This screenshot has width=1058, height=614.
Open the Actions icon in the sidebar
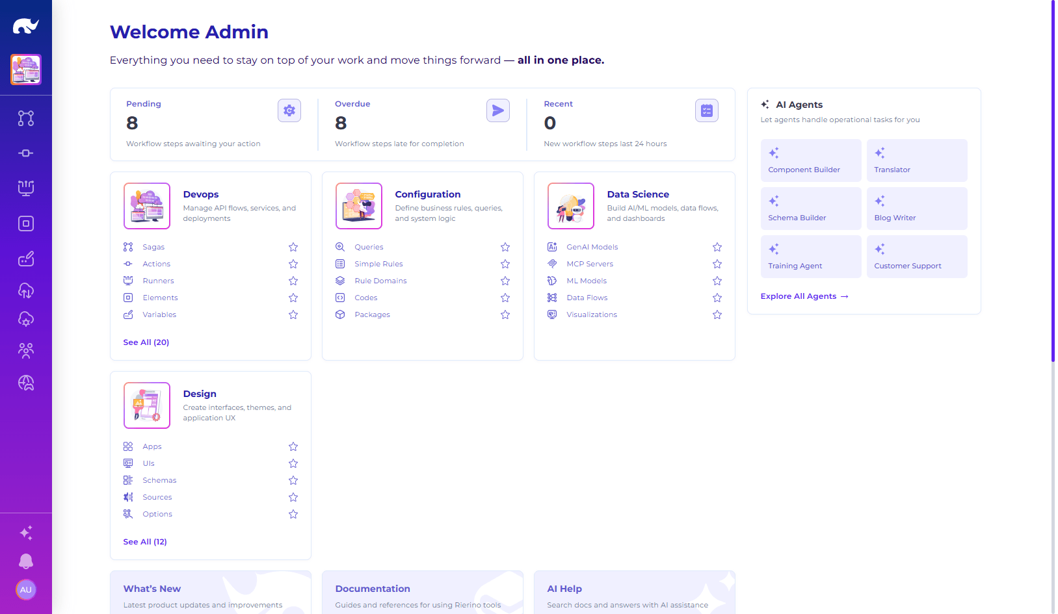pyautogui.click(x=26, y=153)
